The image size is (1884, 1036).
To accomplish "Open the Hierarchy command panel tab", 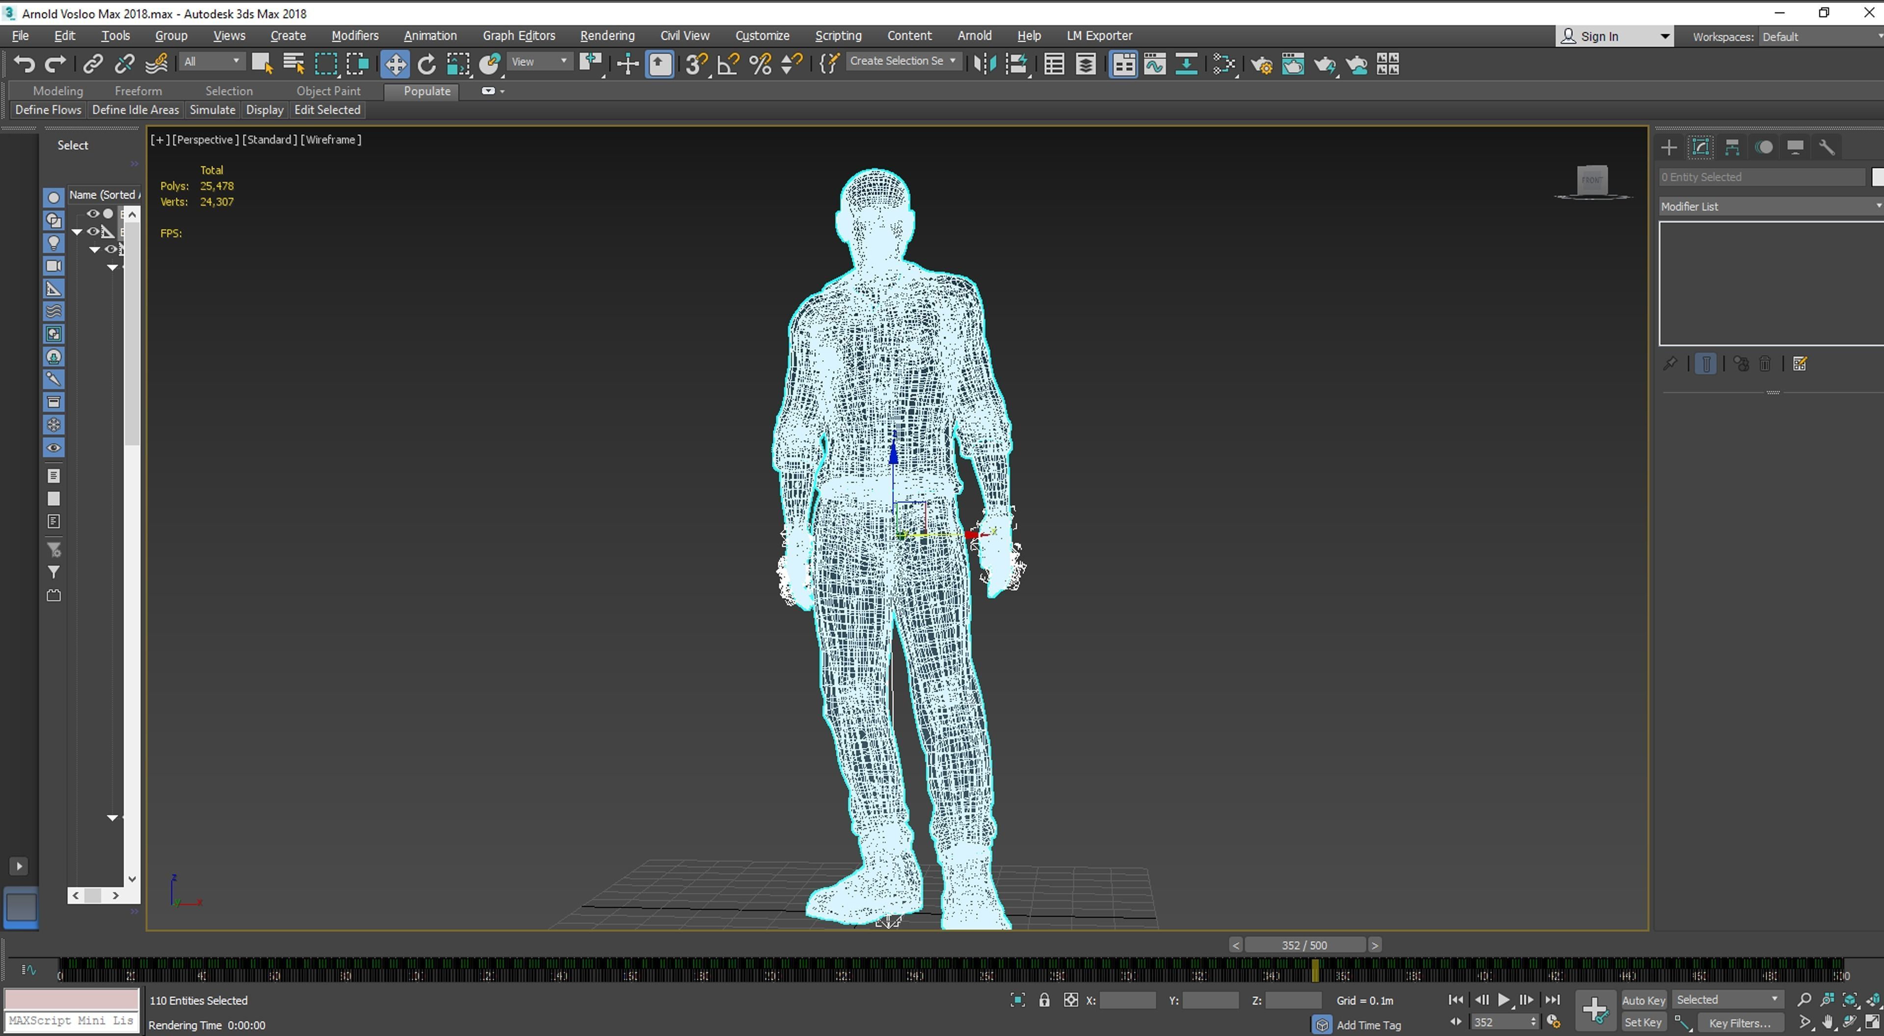I will point(1732,148).
